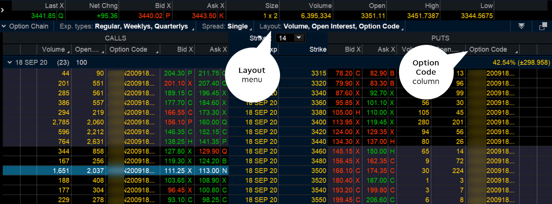This screenshot has width=552, height=204.
Task: Click the strike price 3500 cell
Action: tap(318, 171)
